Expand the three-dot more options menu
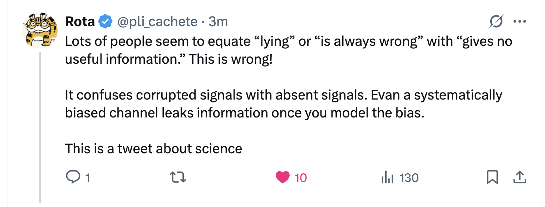The width and height of the screenshot is (545, 207). click(520, 21)
